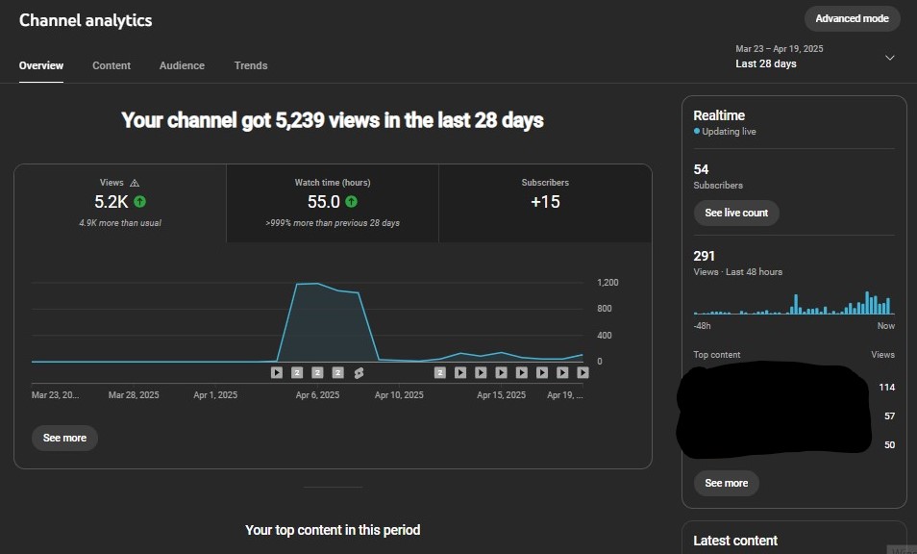Click See more in the Realtime panel
Image resolution: width=917 pixels, height=554 pixels.
click(x=727, y=483)
